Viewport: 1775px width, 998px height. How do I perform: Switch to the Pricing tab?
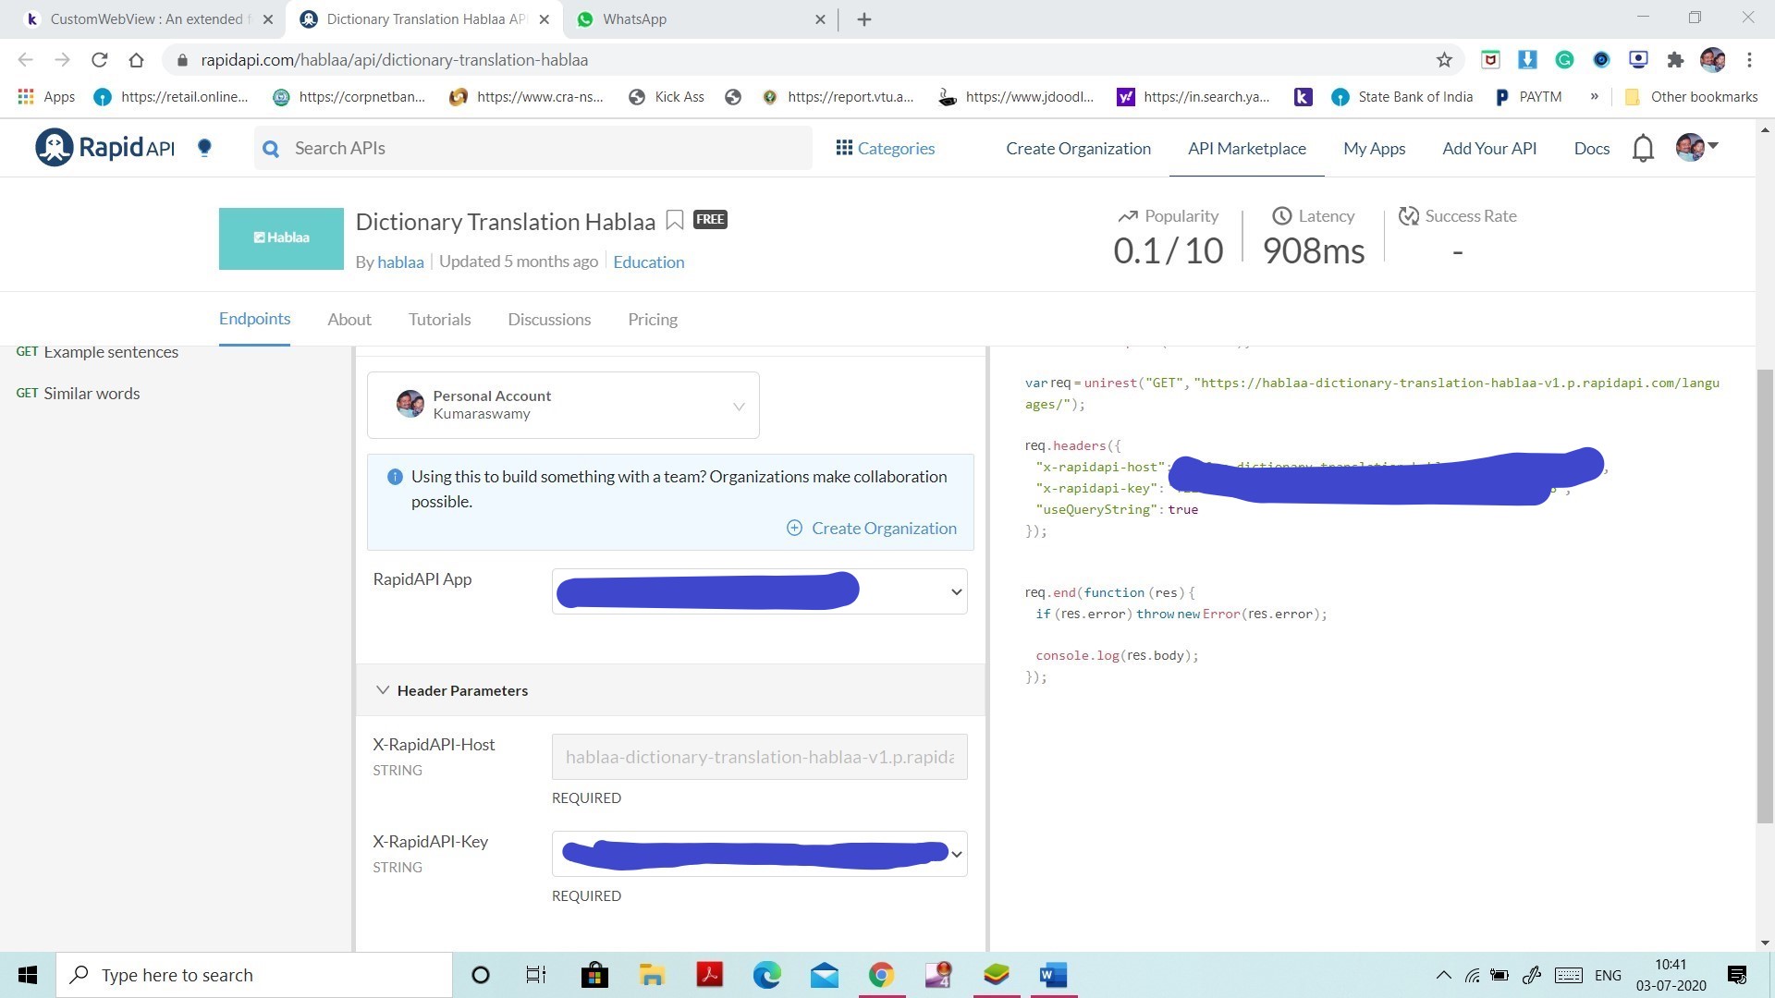point(652,320)
